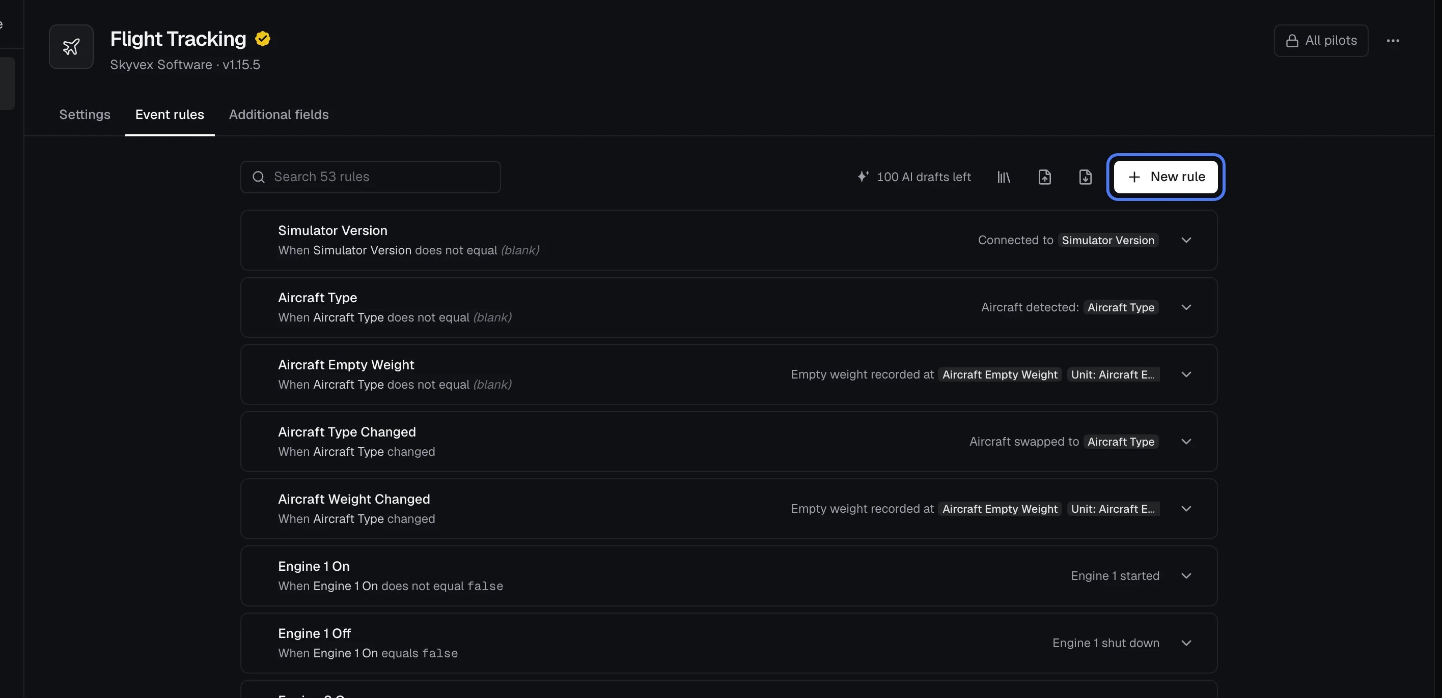Create a rule with New rule button
Screen dimensions: 1442x698
pos(1166,177)
